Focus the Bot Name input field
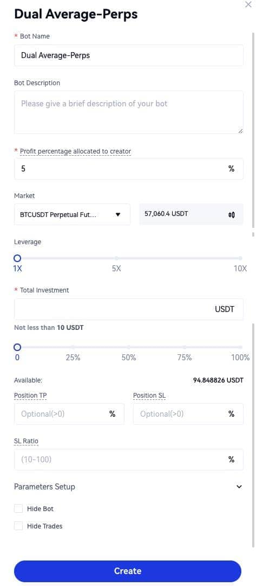The image size is (263, 586). [129, 55]
